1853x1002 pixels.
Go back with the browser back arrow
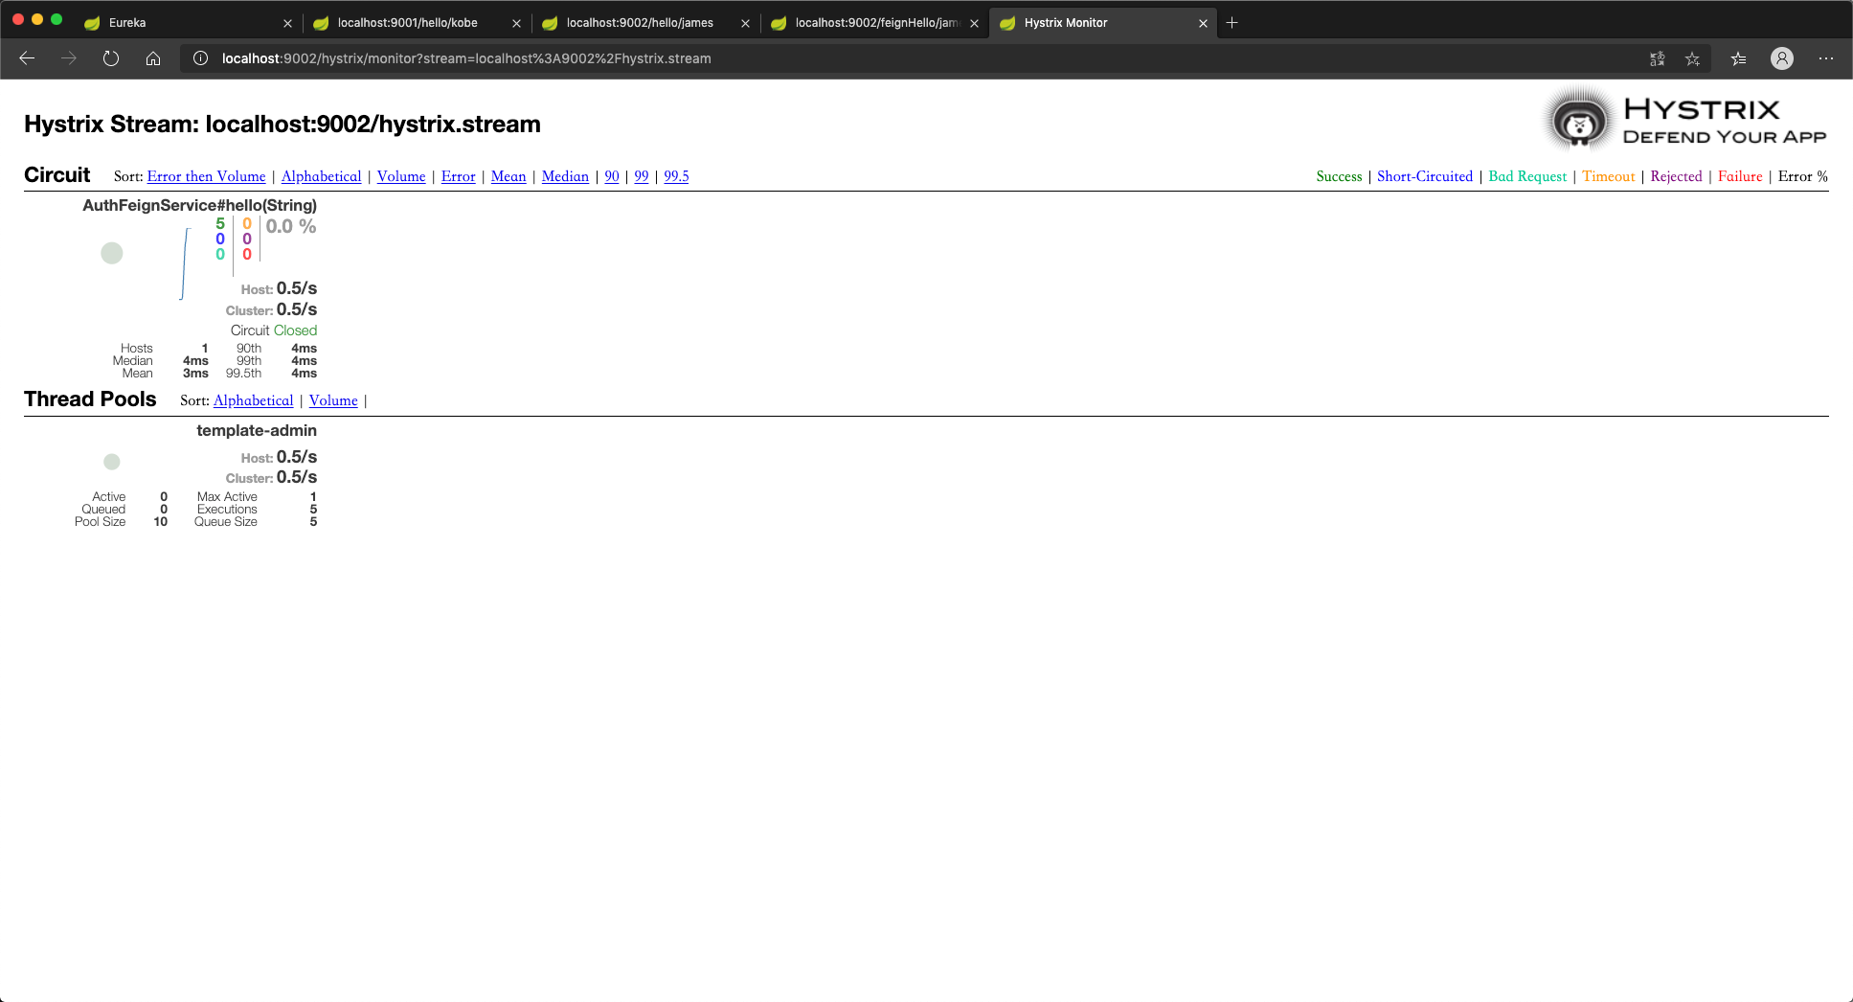point(27,58)
